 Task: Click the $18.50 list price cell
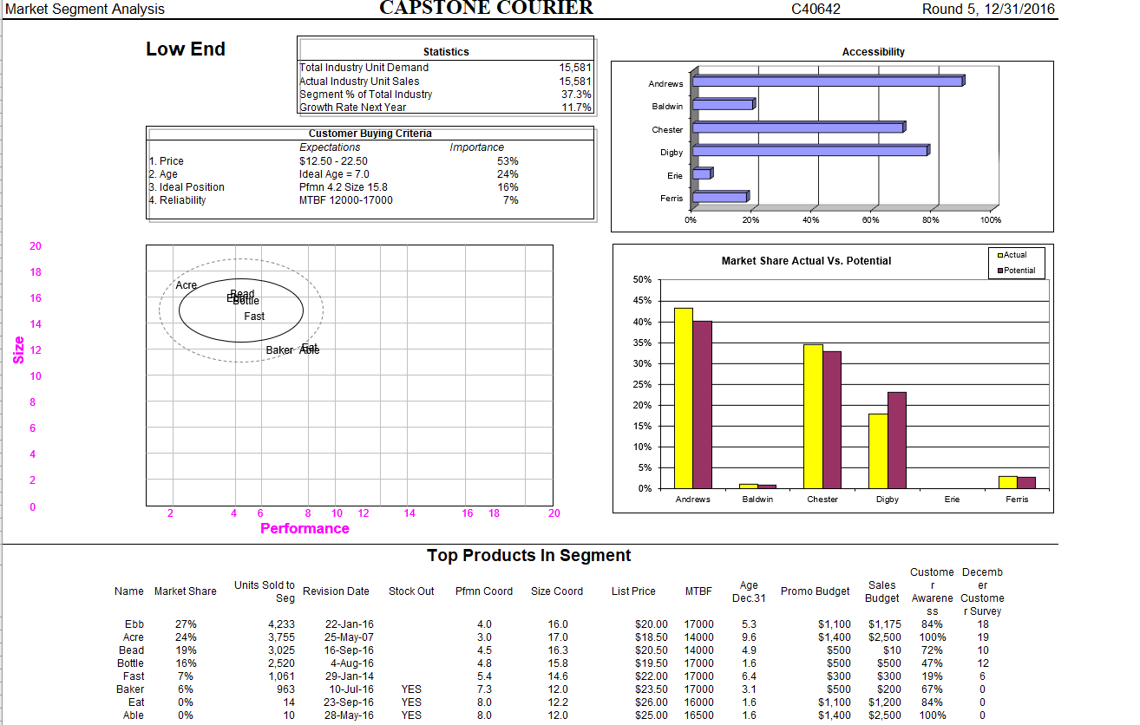[x=652, y=637]
